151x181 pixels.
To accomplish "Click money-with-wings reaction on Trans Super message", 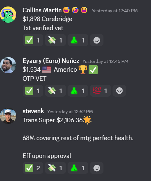I will [55, 168].
